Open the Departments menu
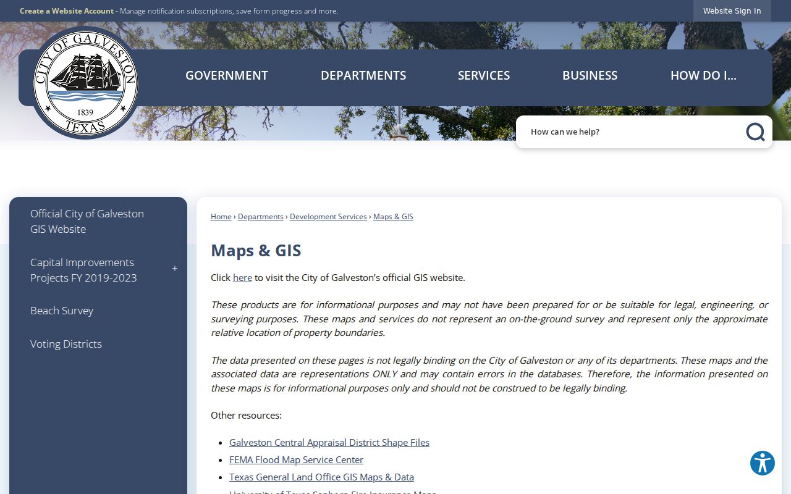This screenshot has height=494, width=791. (363, 75)
